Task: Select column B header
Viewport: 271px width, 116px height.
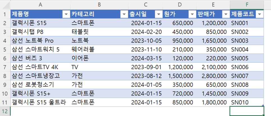Action: click(99, 5)
